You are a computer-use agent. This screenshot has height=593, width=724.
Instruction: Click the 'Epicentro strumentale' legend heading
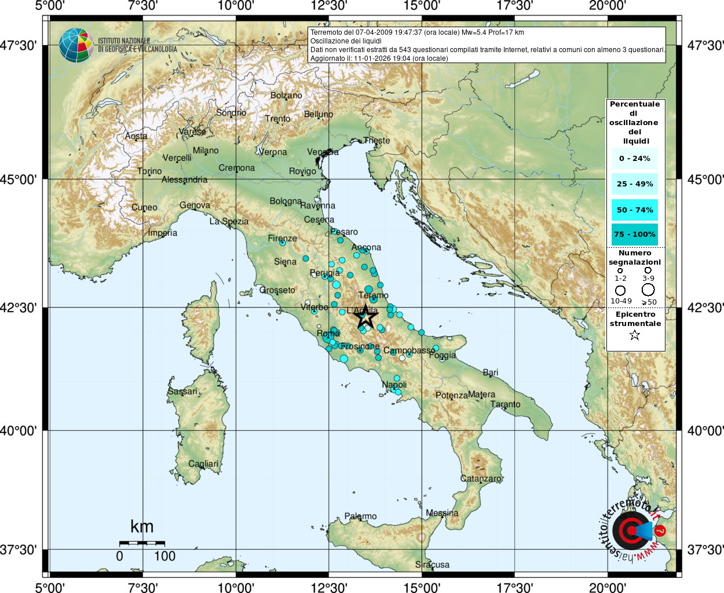point(635,319)
